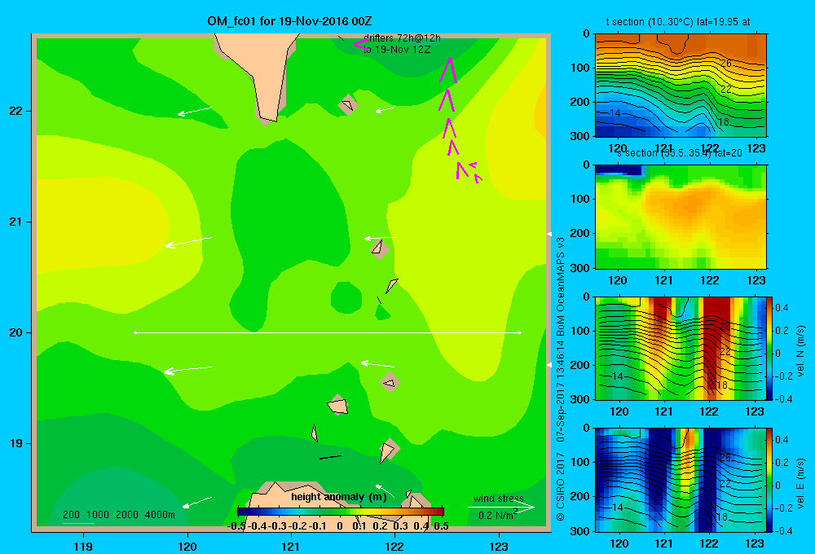Click the "wind stress" legend label
Screen dimensions: 815x554
click(499, 499)
